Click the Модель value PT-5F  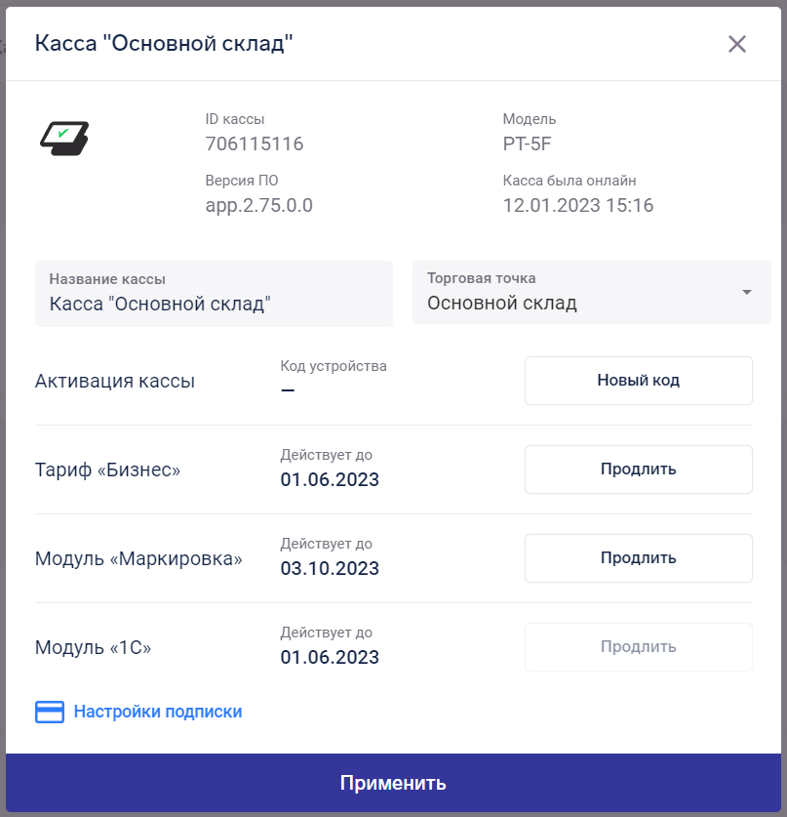click(x=527, y=143)
